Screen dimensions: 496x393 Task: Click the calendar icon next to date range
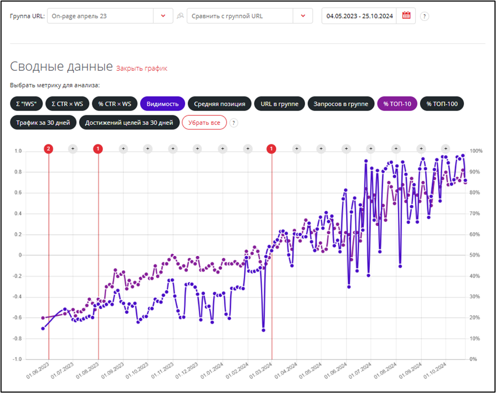(406, 16)
